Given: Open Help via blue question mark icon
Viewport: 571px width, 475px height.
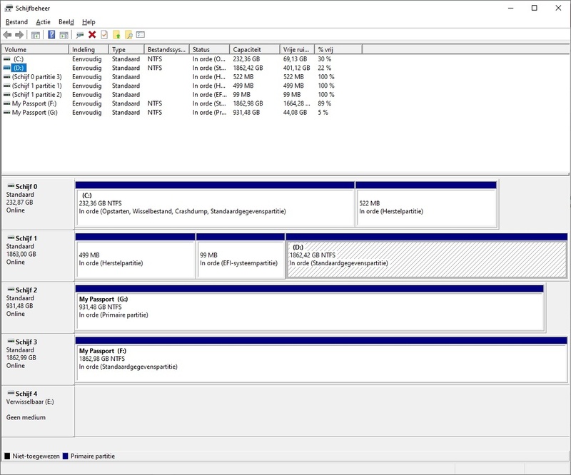Looking at the screenshot, I should pyautogui.click(x=51, y=34).
